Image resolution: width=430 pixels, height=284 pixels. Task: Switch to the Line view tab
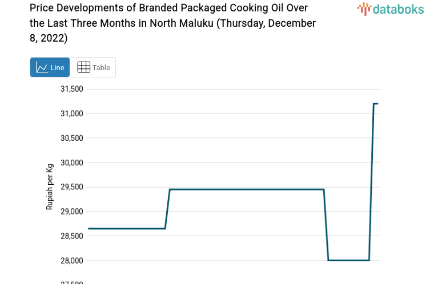pyautogui.click(x=50, y=67)
